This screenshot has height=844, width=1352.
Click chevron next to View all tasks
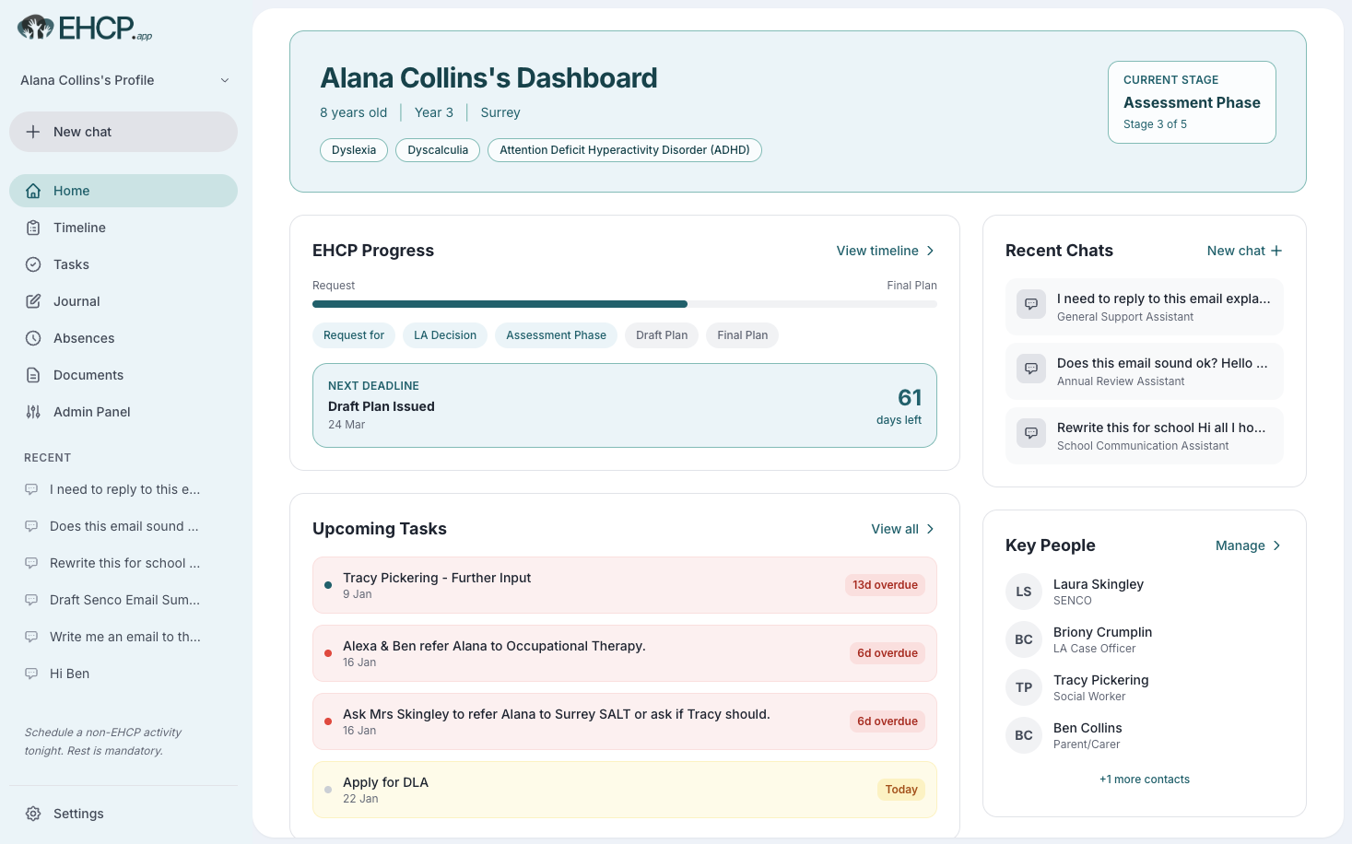coord(930,529)
